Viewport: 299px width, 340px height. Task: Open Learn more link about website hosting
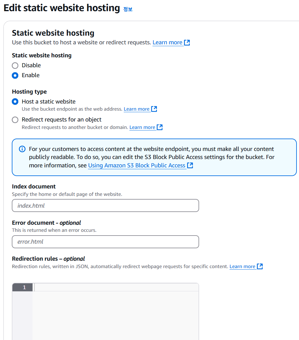tap(167, 42)
